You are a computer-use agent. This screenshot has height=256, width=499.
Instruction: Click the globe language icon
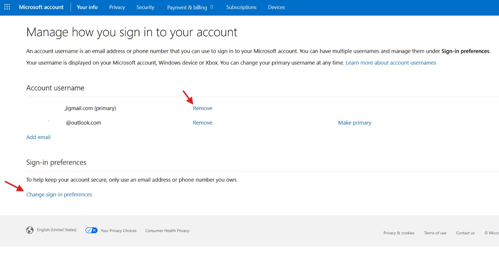click(x=30, y=230)
